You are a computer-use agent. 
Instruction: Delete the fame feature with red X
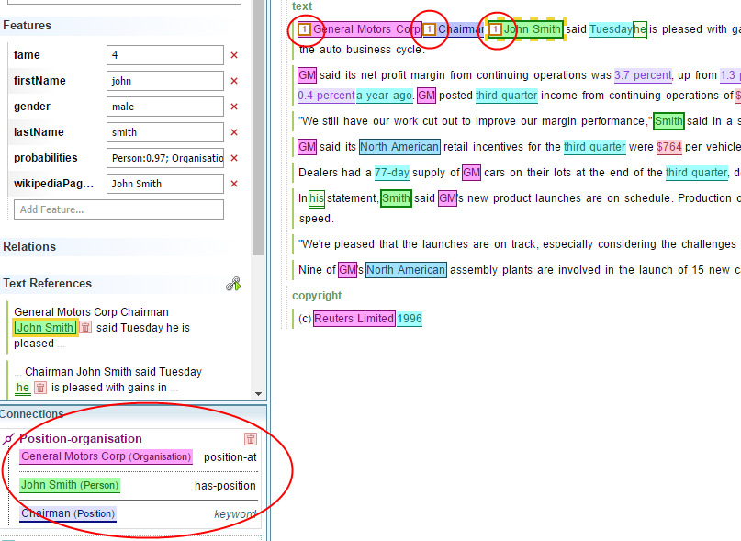coord(234,55)
